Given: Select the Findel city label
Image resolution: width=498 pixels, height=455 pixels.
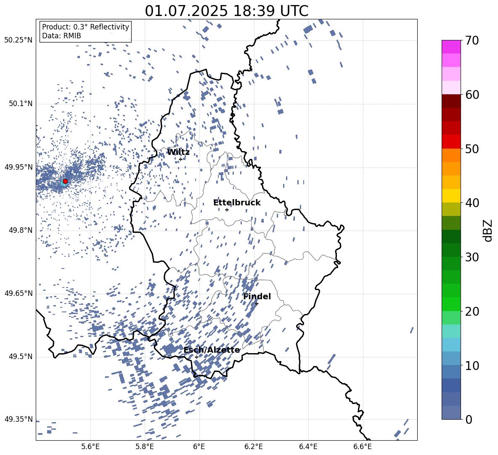Looking at the screenshot, I should pos(257,296).
